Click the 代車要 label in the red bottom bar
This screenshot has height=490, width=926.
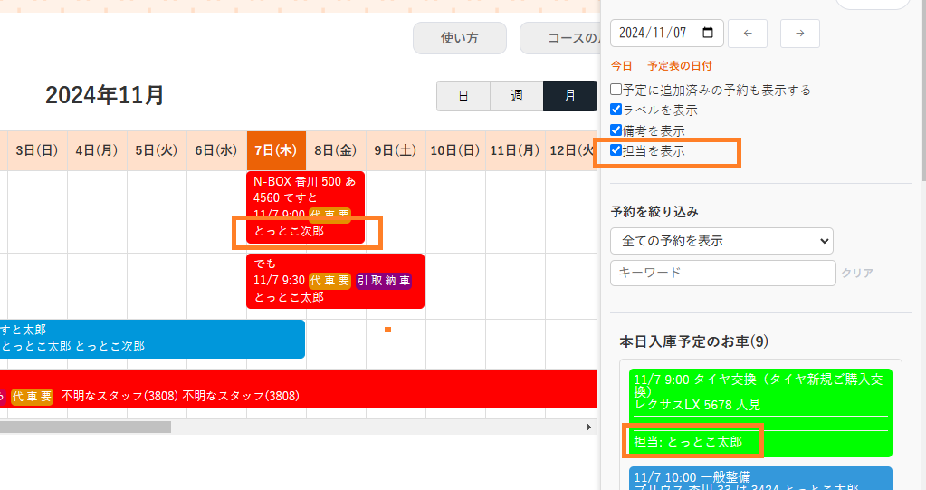(32, 396)
